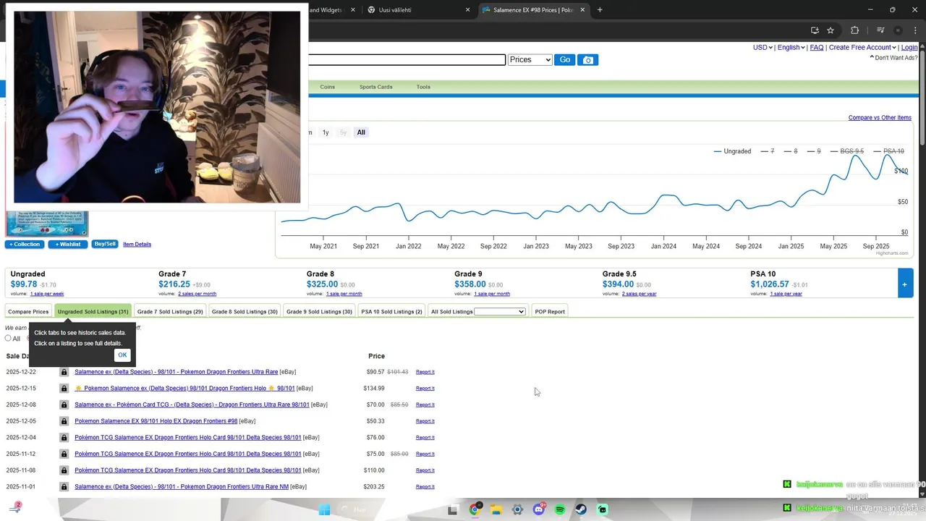Open Grade 8 Sold Listings (30) tab
926x521 pixels.
pos(245,312)
